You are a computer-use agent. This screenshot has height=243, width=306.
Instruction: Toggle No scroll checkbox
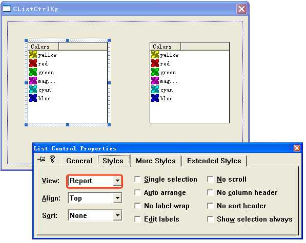point(210,180)
